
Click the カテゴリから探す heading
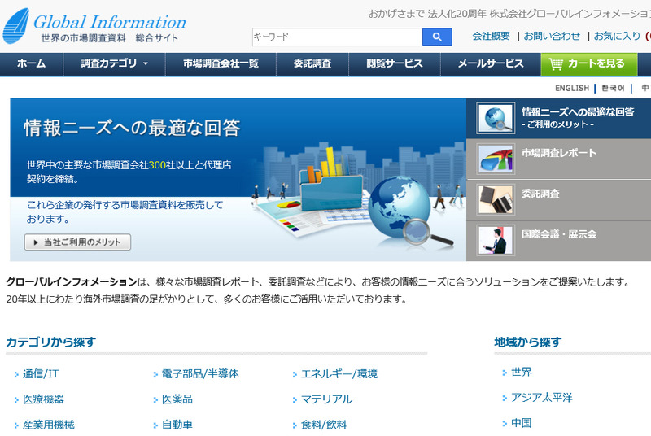pos(50,342)
